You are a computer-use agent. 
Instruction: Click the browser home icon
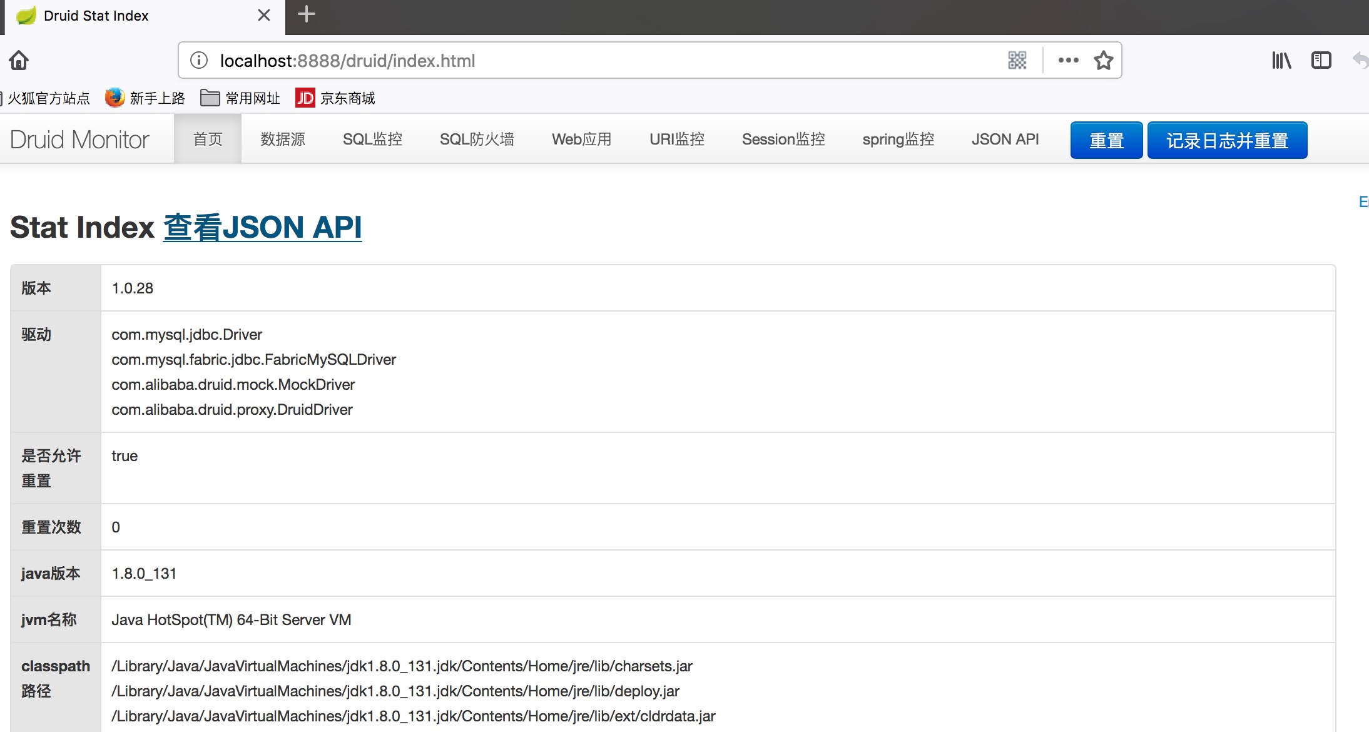19,60
